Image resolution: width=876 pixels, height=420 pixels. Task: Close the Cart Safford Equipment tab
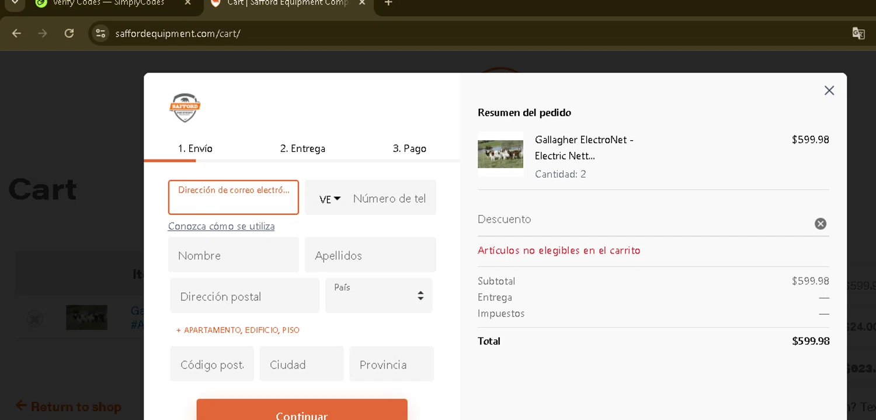[363, 3]
